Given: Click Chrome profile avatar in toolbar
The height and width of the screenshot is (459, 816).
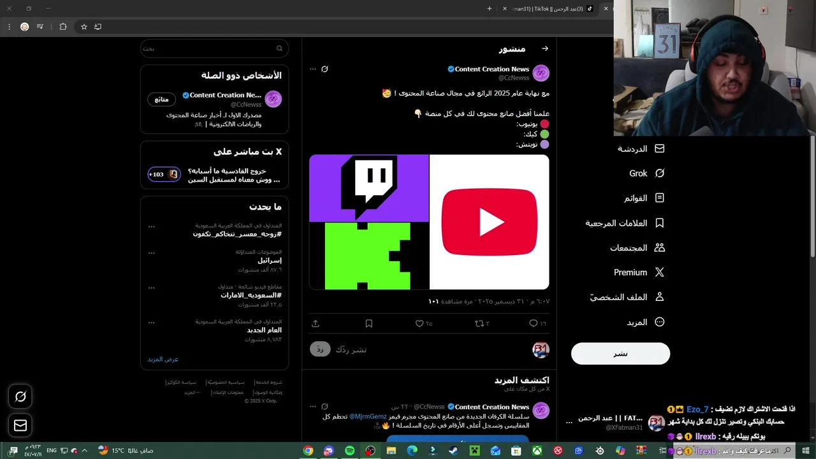Looking at the screenshot, I should click(24, 27).
